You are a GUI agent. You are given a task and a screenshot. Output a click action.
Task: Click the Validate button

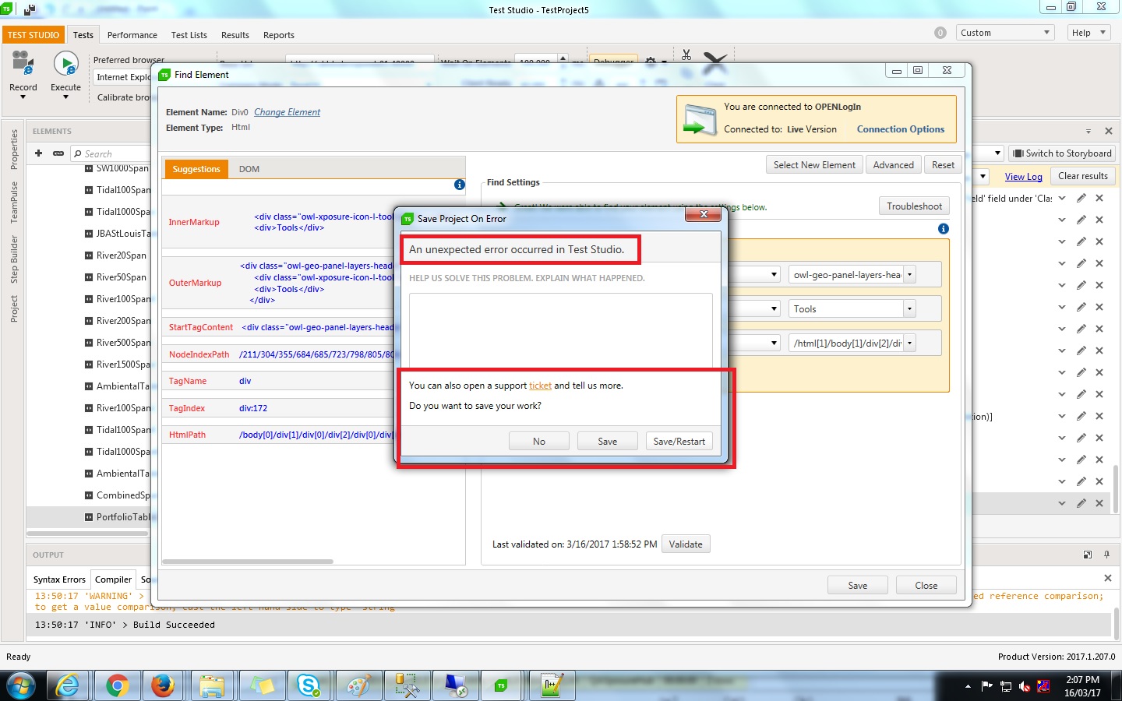(x=686, y=544)
